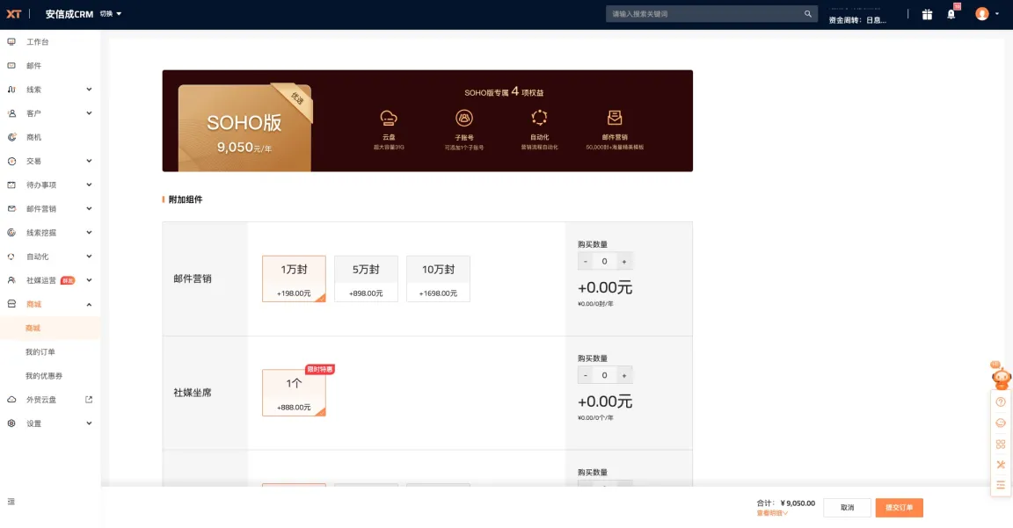Select the 1万封 email package option
This screenshot has width=1013, height=528.
point(294,278)
